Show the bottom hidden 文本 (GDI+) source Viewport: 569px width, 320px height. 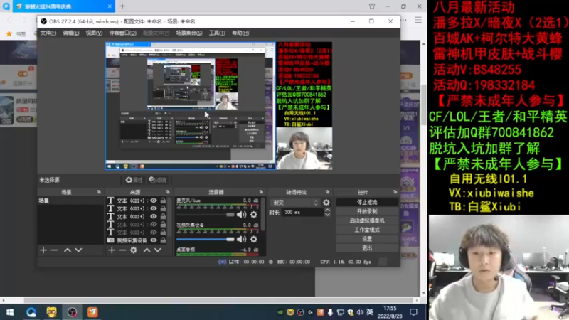coord(154,233)
